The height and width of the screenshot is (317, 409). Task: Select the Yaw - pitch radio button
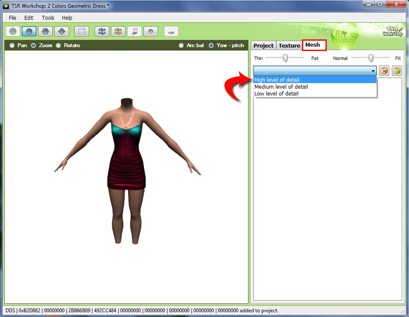pos(211,45)
